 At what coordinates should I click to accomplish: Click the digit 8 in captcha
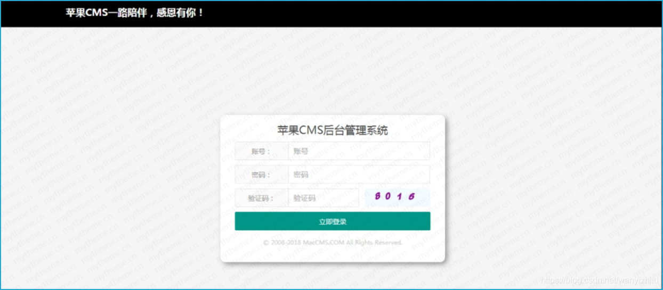(378, 196)
